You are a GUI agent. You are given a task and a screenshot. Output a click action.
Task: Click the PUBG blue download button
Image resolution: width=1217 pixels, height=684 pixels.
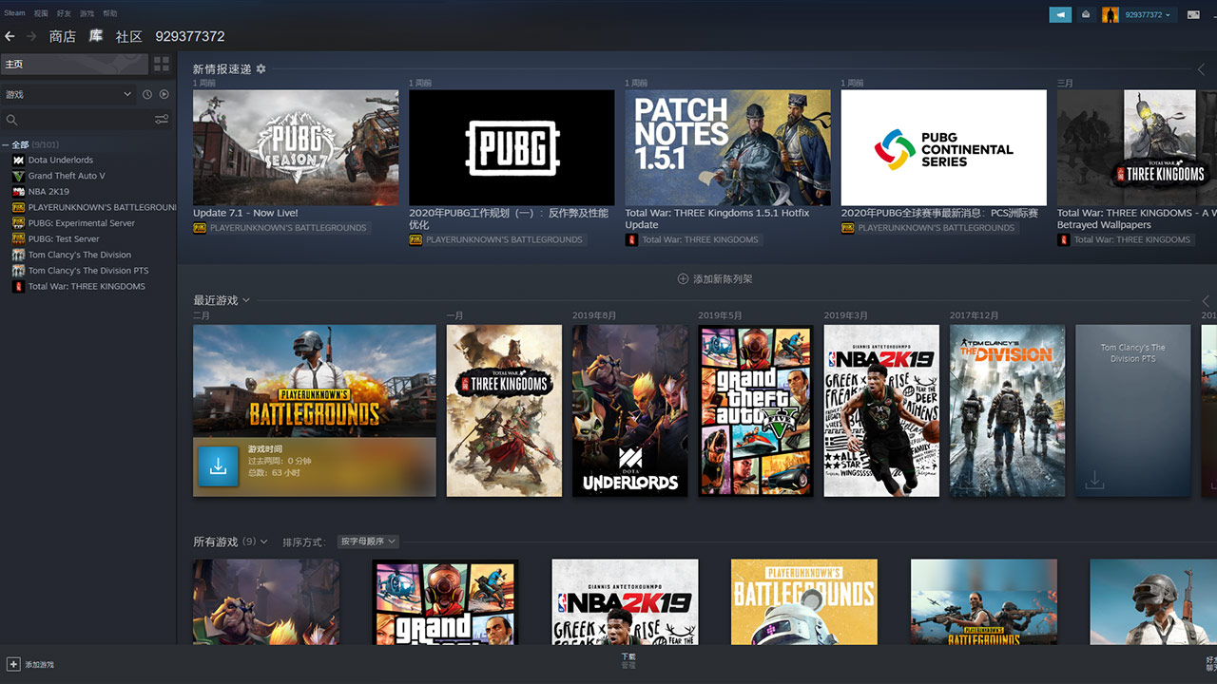(x=218, y=465)
